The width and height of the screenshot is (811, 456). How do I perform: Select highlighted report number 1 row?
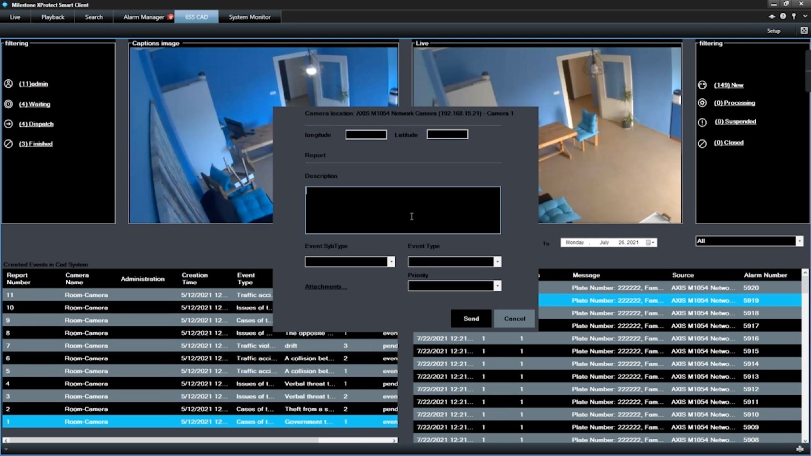pyautogui.click(x=200, y=421)
